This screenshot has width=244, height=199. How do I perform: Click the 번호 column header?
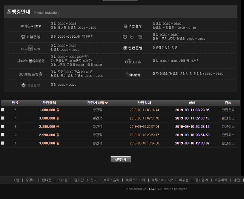point(16,103)
